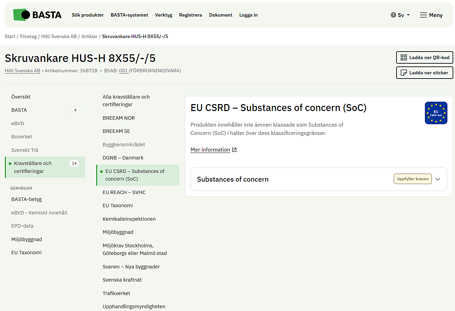
Task: Go to Registrera
Action: [x=191, y=15]
